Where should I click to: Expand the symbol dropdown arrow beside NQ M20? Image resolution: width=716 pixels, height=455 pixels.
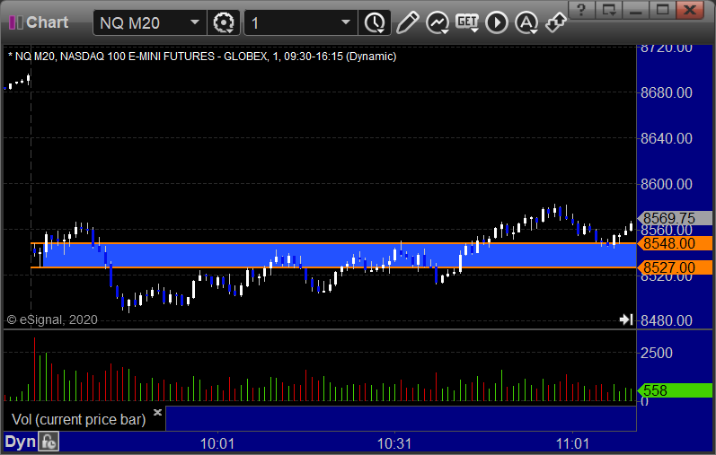coord(195,22)
